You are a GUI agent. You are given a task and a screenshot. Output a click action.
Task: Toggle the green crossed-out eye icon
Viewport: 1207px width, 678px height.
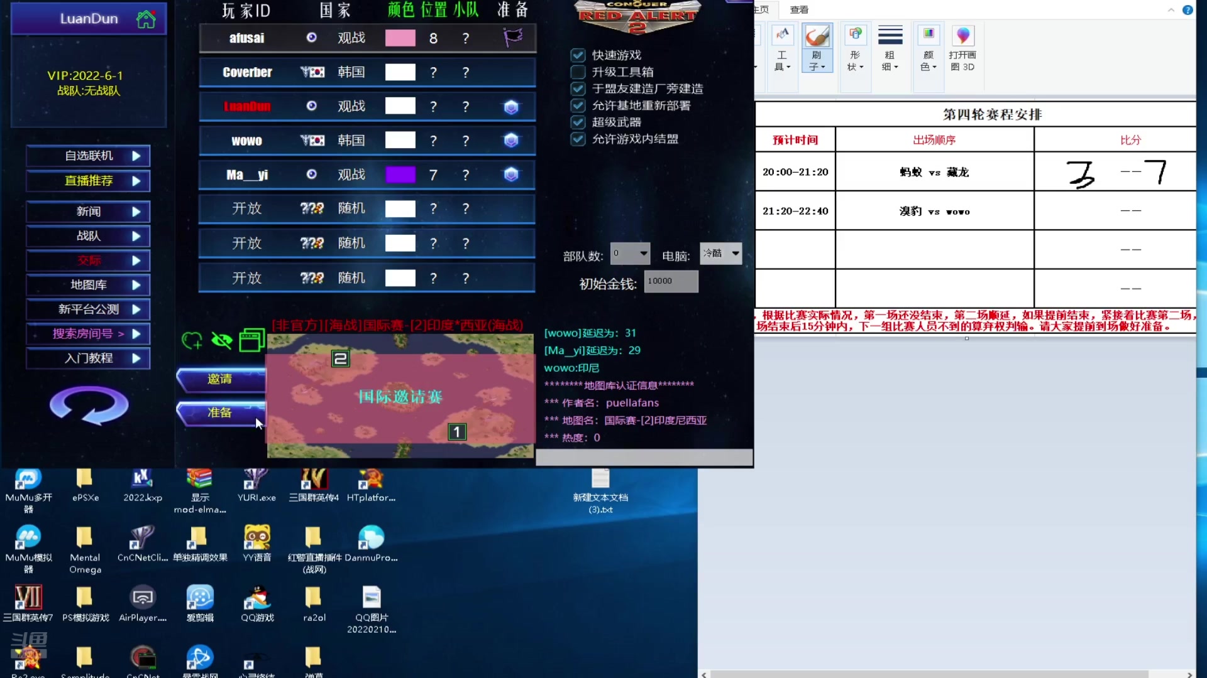click(221, 340)
